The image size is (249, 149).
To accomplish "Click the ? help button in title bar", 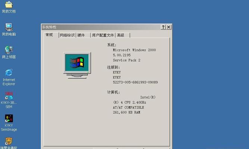I will pyautogui.click(x=163, y=27).
